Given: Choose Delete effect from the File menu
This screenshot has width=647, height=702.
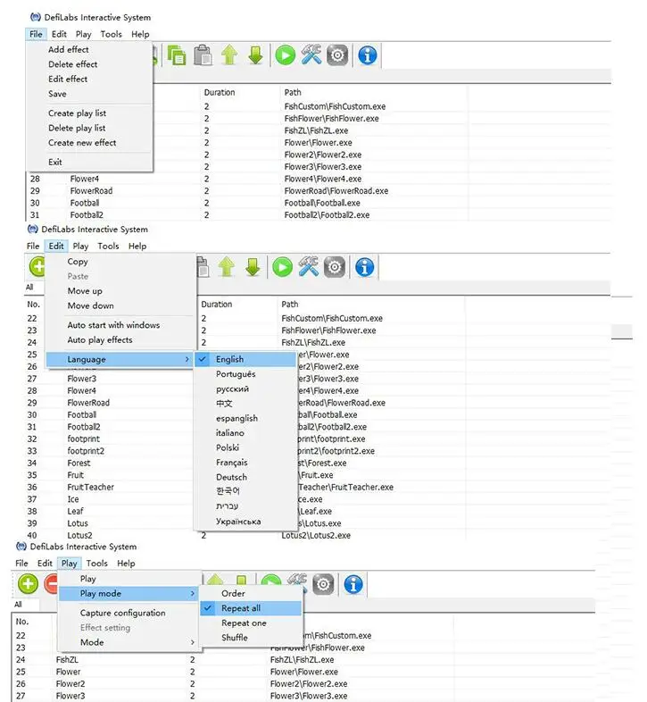Looking at the screenshot, I should pos(89,64).
